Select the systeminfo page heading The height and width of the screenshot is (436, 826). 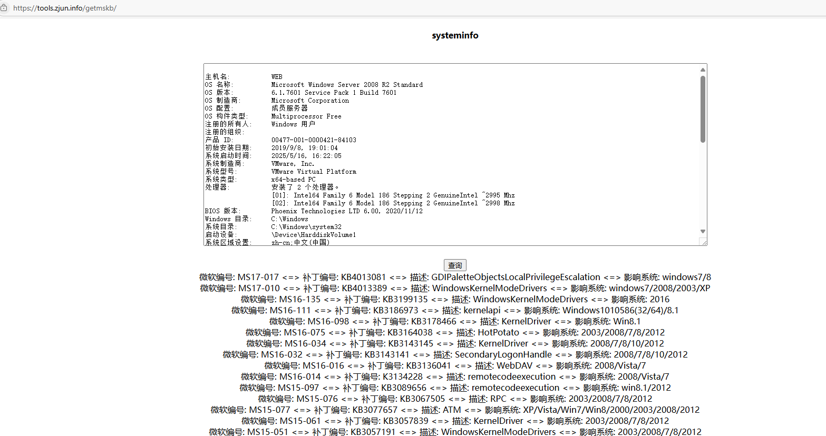click(454, 35)
